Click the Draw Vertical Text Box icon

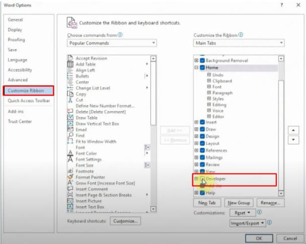pos(70,123)
